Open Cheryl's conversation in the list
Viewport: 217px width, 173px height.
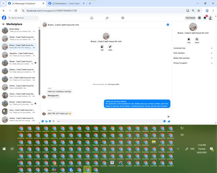19,95
